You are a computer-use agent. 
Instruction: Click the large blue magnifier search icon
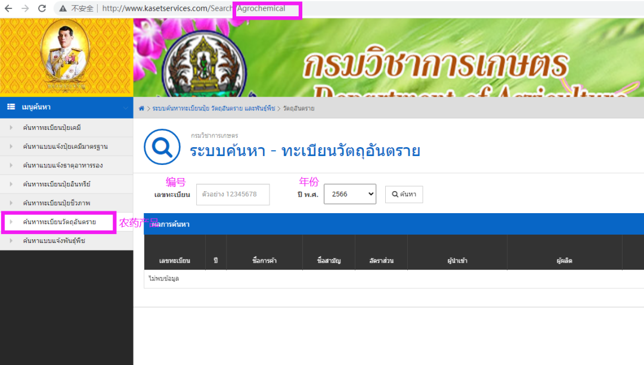(161, 146)
